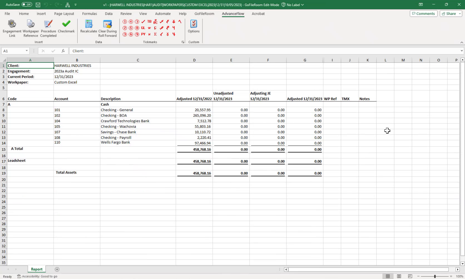Click the Workpaper Reference icon
465x279 pixels.
tap(31, 28)
